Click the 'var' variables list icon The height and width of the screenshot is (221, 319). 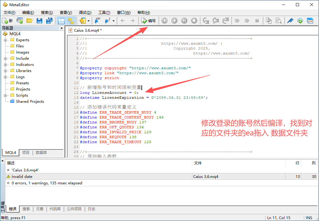[x=98, y=21]
